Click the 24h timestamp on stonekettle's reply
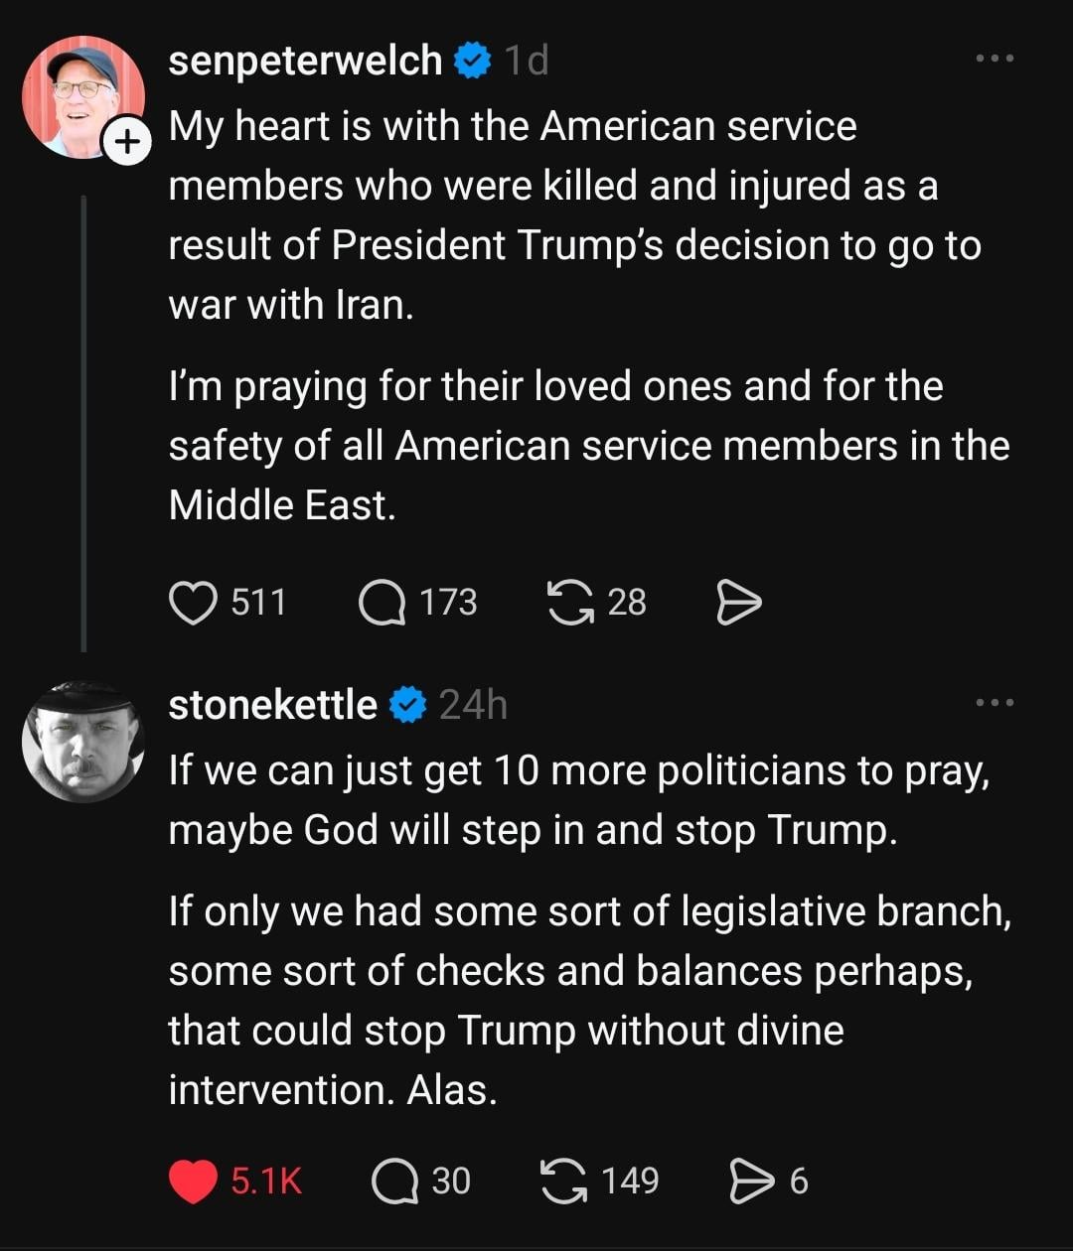 coord(473,705)
